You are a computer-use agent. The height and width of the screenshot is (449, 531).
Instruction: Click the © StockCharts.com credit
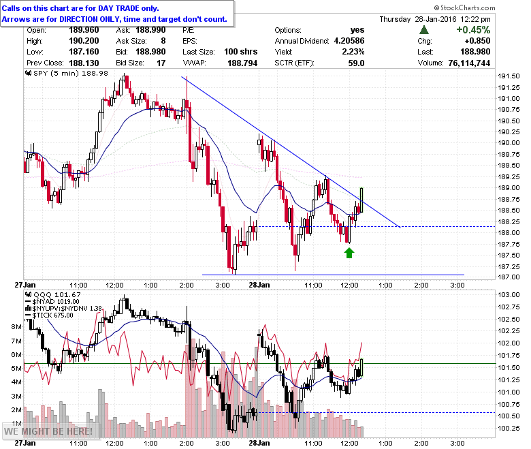coord(464,7)
